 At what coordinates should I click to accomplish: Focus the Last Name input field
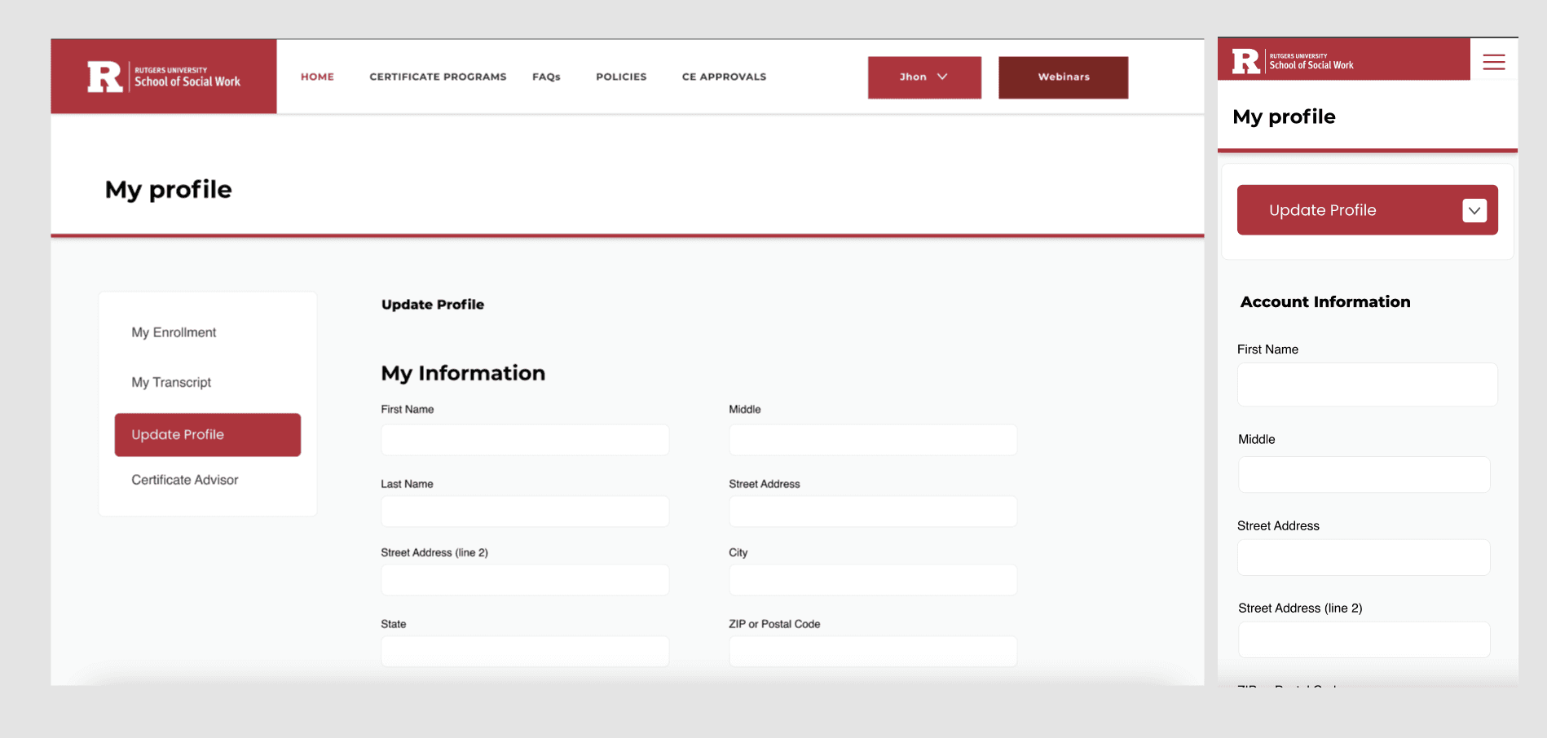click(525, 512)
